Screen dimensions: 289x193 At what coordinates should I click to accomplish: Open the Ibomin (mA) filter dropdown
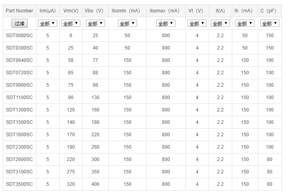[x=127, y=24]
